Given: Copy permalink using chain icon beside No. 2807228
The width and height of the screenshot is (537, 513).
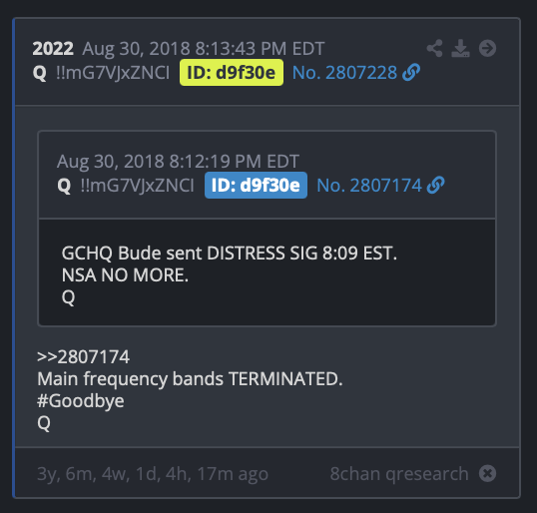Looking at the screenshot, I should tap(411, 72).
